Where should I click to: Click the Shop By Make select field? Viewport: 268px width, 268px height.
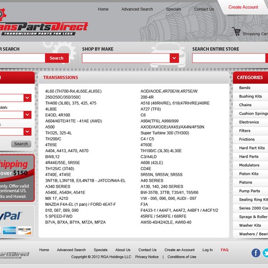(x=130, y=58)
